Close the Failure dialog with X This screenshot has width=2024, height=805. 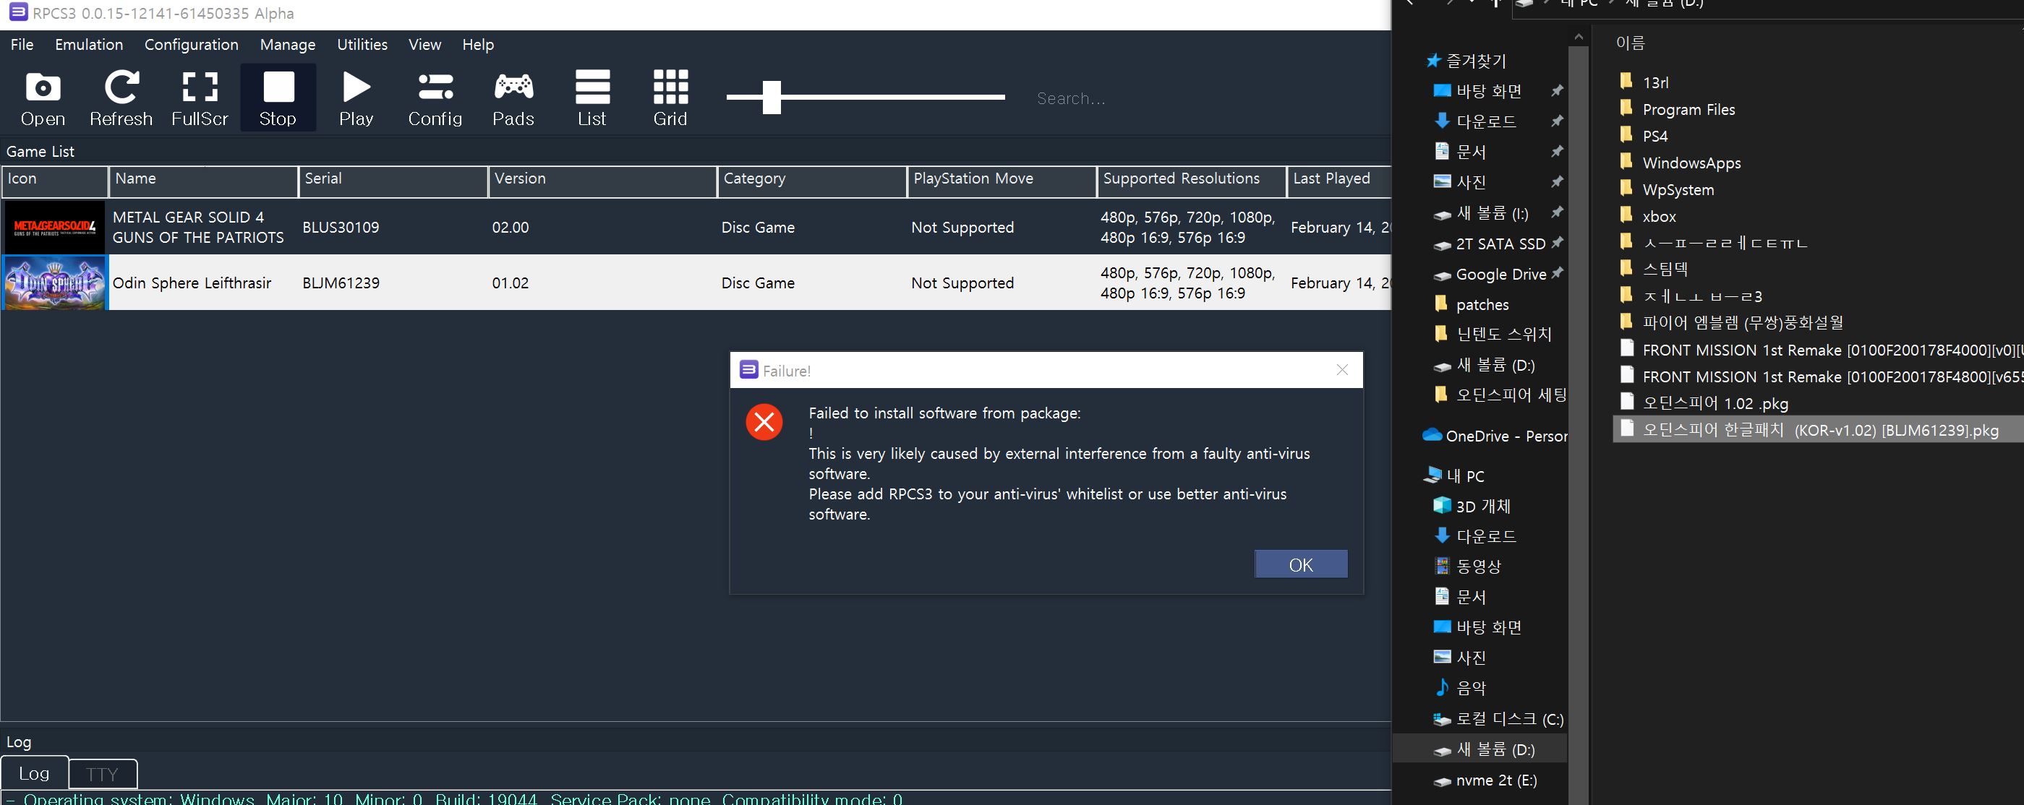tap(1342, 370)
